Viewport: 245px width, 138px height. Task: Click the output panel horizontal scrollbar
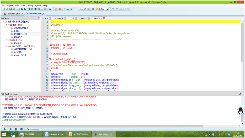(x=103, y=126)
